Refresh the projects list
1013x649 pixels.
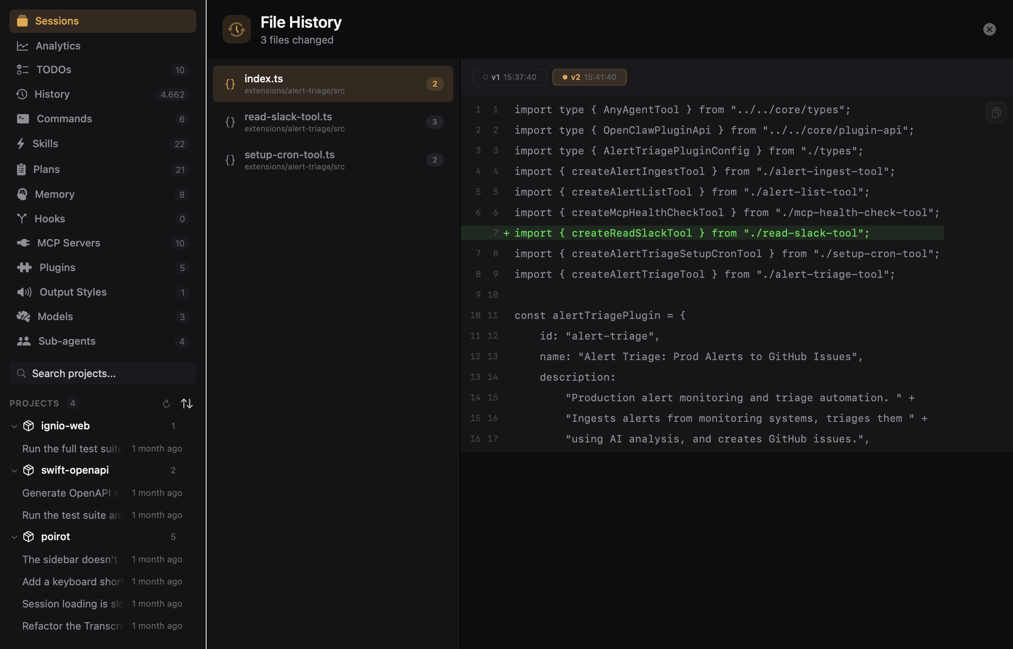point(166,403)
